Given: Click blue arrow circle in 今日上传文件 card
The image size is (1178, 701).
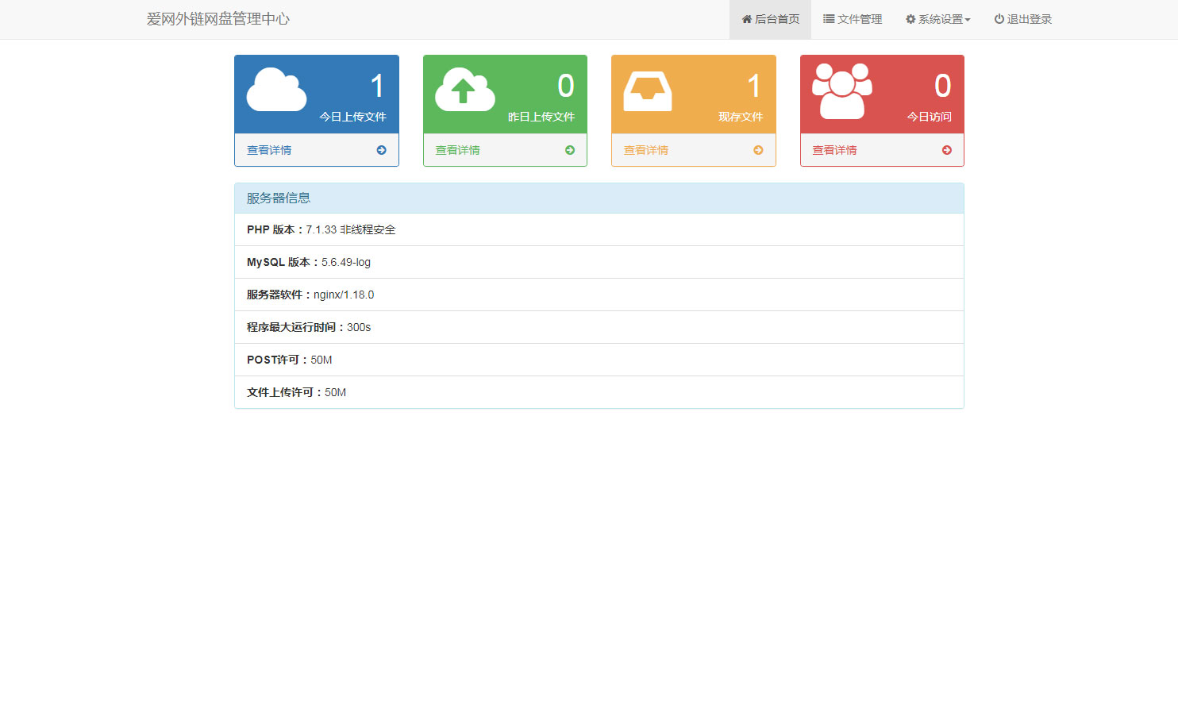Looking at the screenshot, I should tap(381, 150).
